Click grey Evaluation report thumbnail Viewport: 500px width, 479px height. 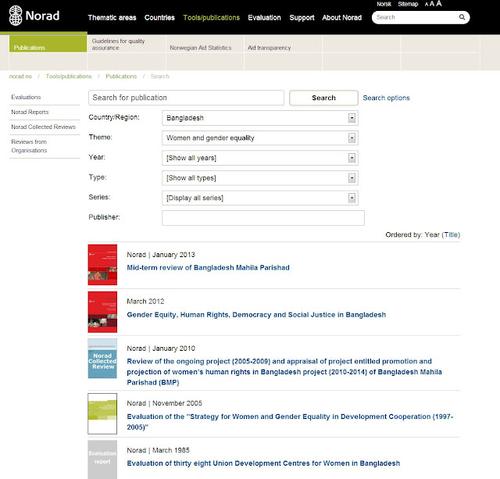tap(102, 459)
